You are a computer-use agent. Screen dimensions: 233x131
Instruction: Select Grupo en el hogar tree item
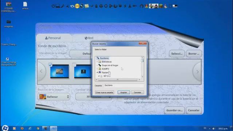pyautogui.click(x=110, y=65)
